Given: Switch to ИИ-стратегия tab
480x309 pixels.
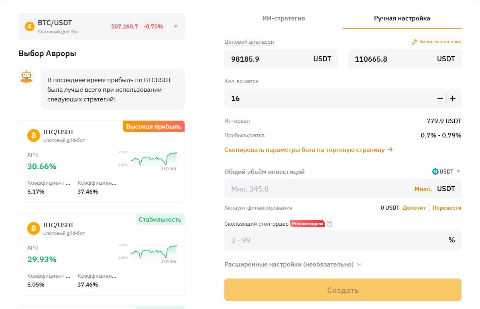Looking at the screenshot, I should [283, 18].
